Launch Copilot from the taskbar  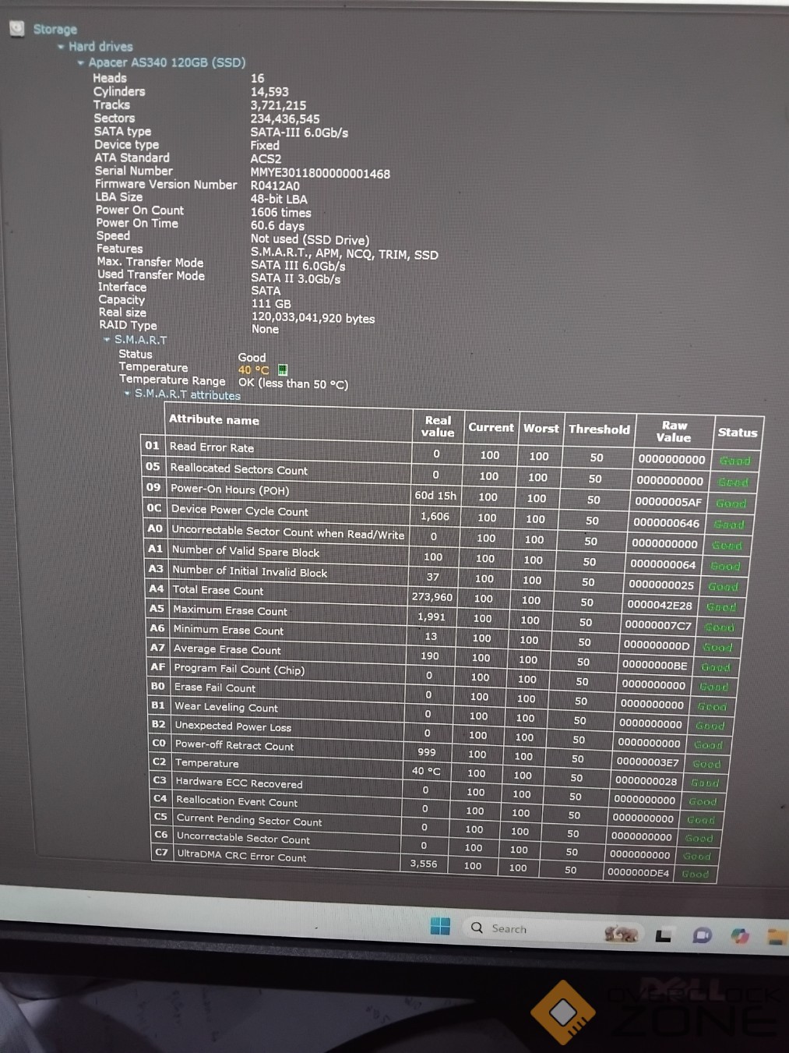point(740,936)
